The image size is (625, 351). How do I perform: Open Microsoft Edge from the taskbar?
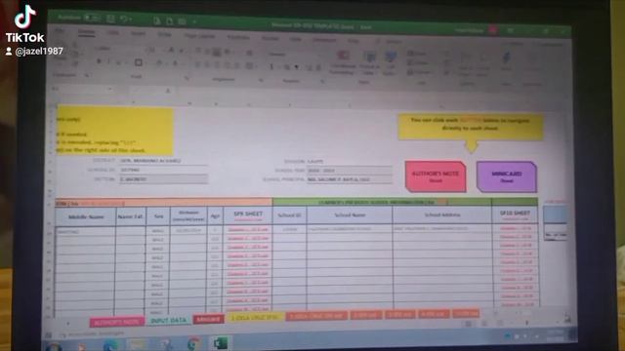point(110,345)
